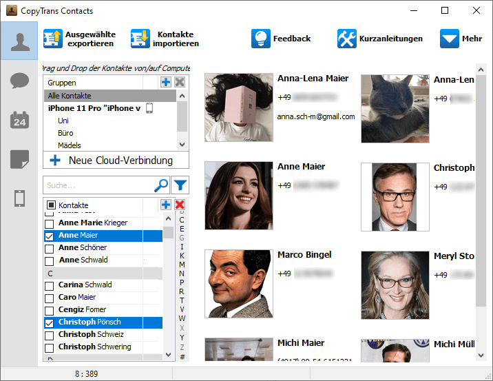The image size is (493, 381).
Task: Open Feedback lightbulb button
Action: 281,39
